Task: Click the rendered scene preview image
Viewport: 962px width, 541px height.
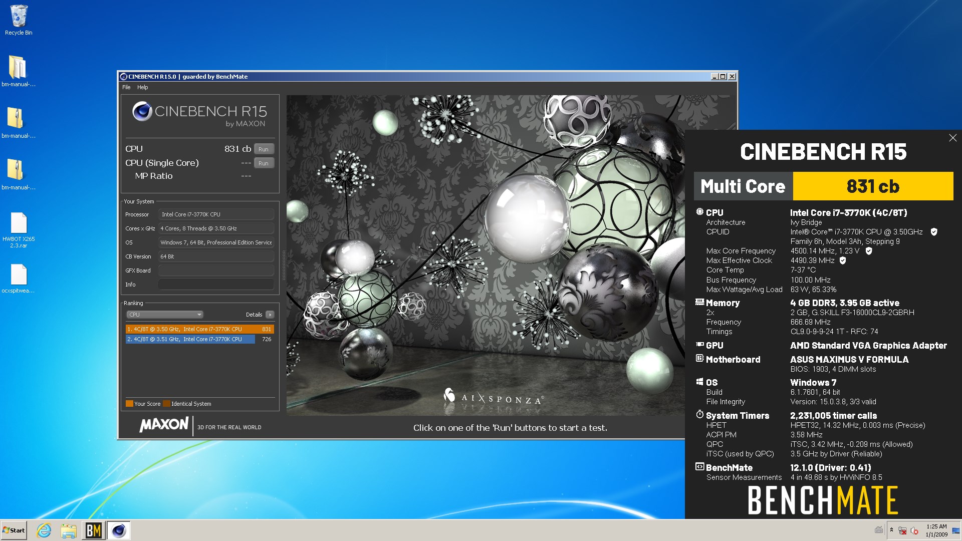Action: pos(486,255)
